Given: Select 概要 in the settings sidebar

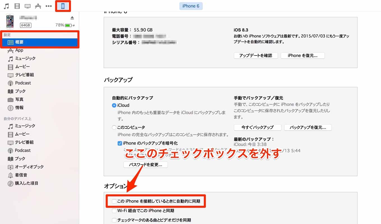Looking at the screenshot, I should [x=40, y=42].
